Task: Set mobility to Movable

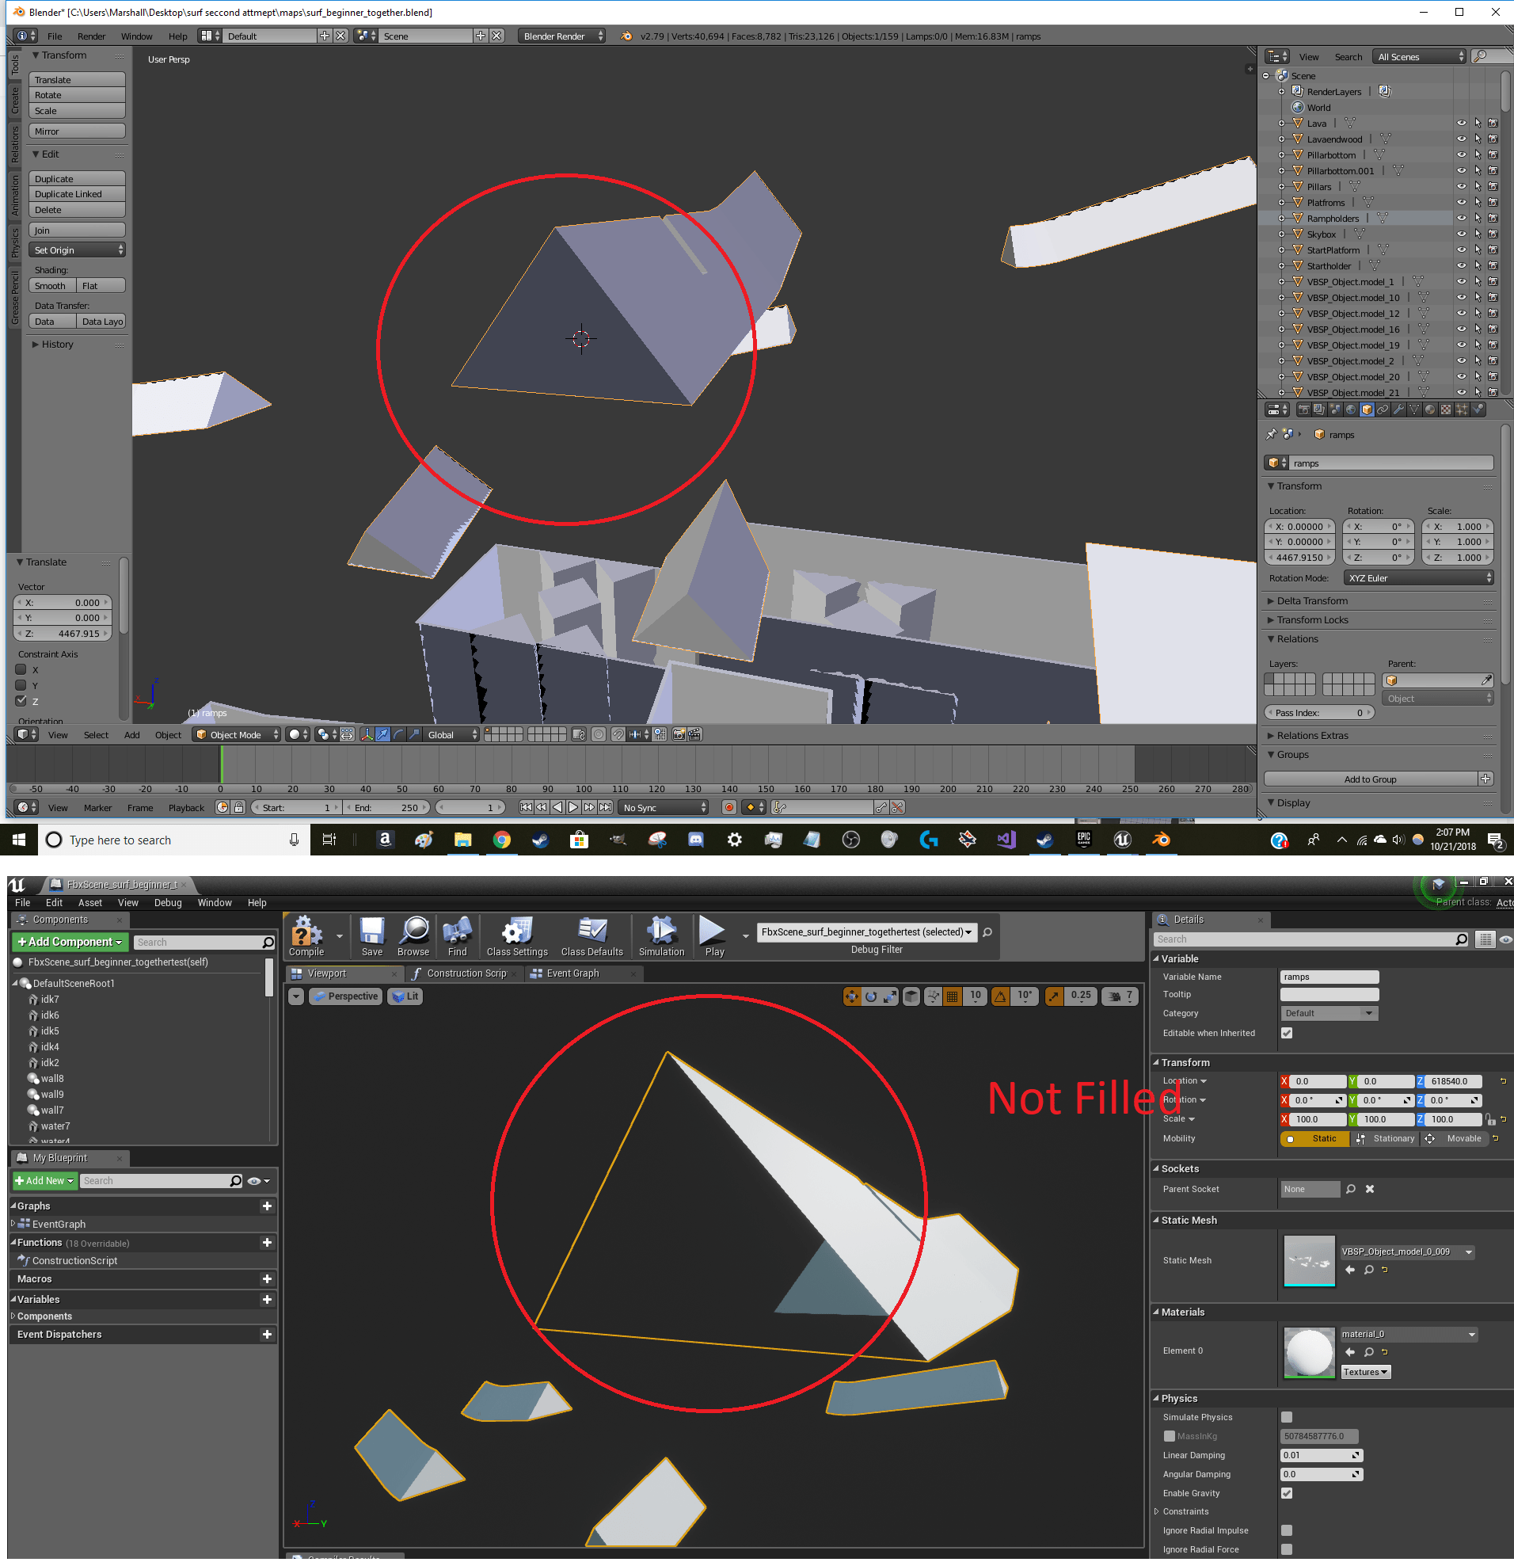Action: [x=1455, y=1139]
